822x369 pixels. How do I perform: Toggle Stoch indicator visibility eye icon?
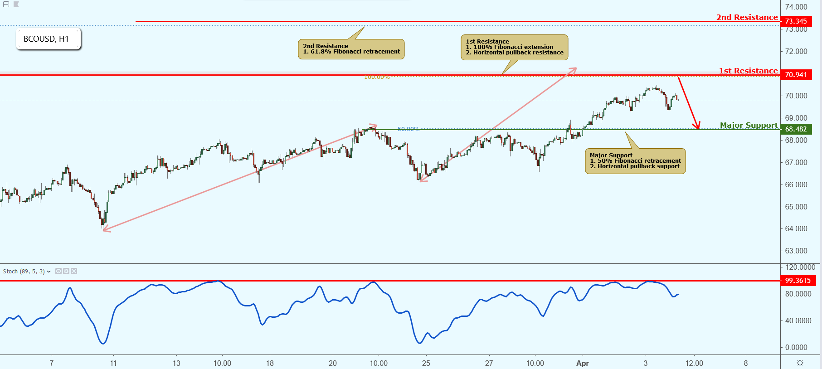58,271
